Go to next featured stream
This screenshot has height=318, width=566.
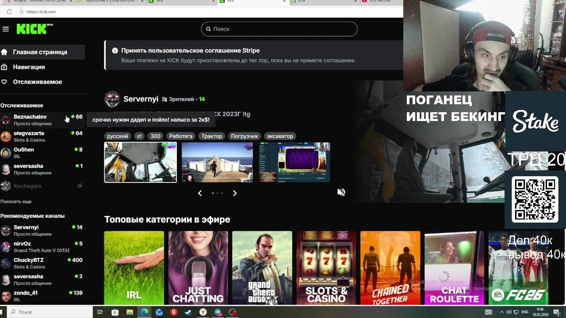(235, 193)
